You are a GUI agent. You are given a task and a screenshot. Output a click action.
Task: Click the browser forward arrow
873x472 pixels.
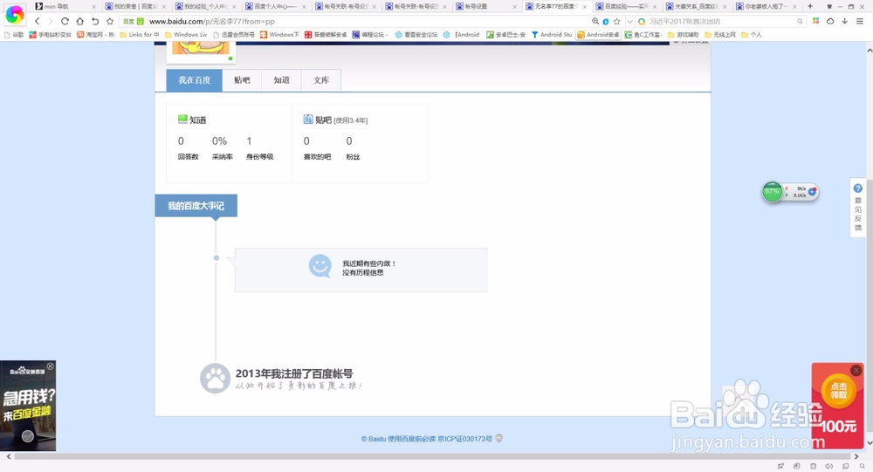click(50, 21)
